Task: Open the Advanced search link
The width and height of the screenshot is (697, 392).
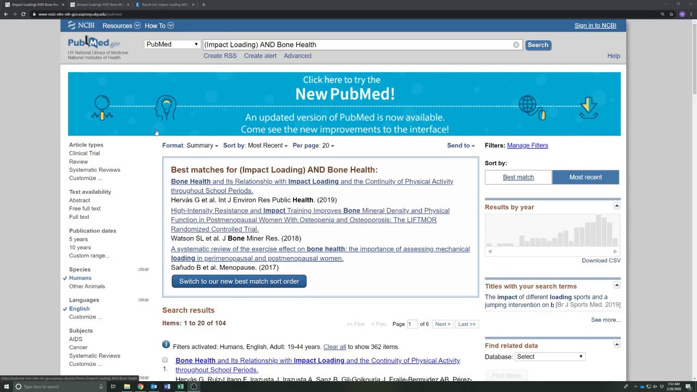Action: (x=297, y=56)
